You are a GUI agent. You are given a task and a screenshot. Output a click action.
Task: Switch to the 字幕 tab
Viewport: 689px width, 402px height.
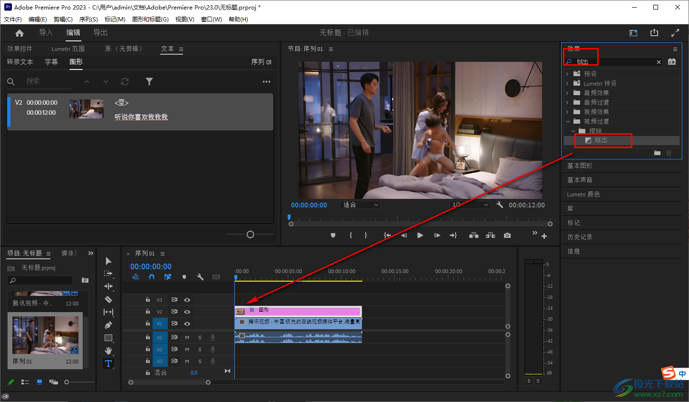tap(51, 62)
